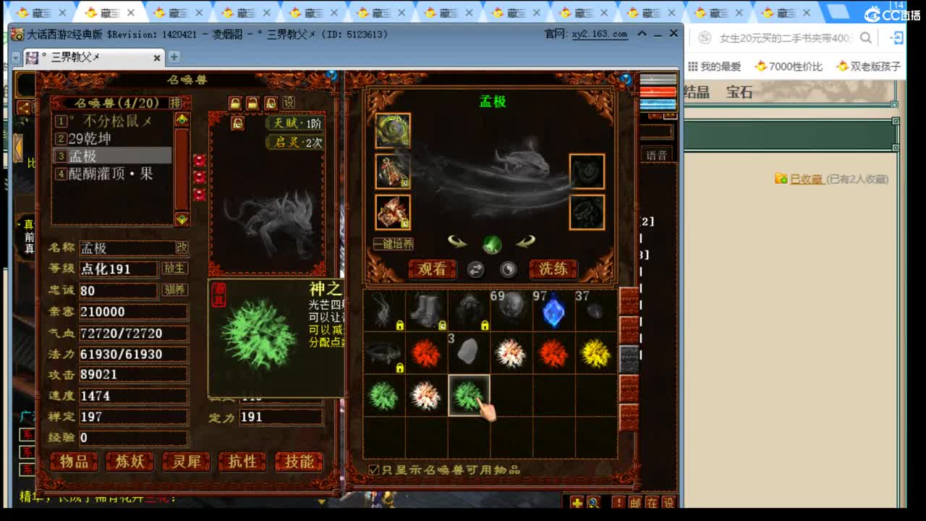Select the highlighted green fuzzy ball item
The height and width of the screenshot is (521, 926).
point(468,396)
